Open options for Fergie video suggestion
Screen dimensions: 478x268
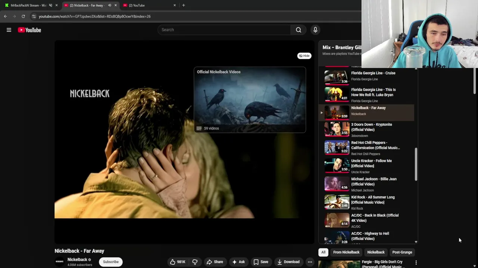click(416, 263)
